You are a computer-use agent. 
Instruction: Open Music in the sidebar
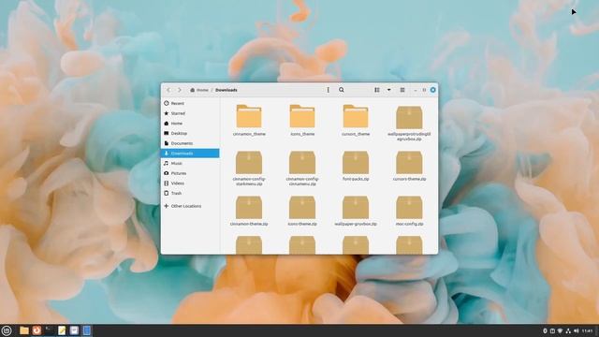[190, 163]
